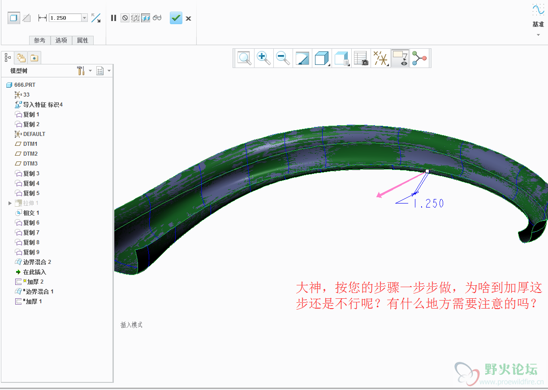The height and width of the screenshot is (390, 548).
Task: Select 复制 1 in the tree
Action: [31, 114]
